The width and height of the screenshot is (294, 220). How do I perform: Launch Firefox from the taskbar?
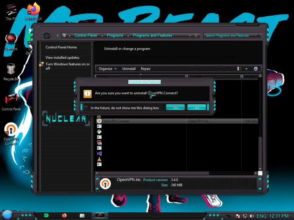(64, 215)
